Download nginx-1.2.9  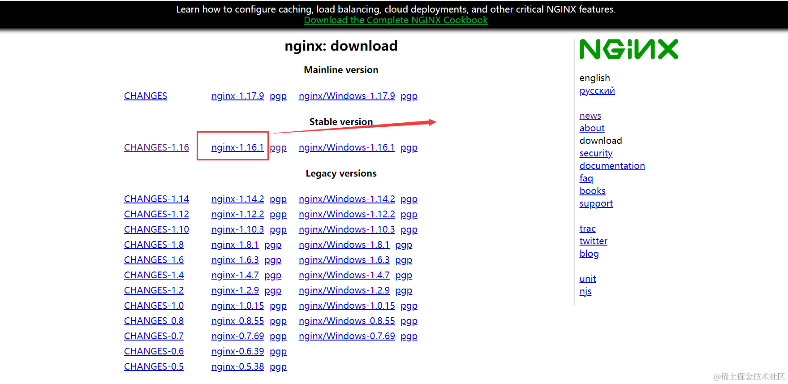[x=235, y=290]
